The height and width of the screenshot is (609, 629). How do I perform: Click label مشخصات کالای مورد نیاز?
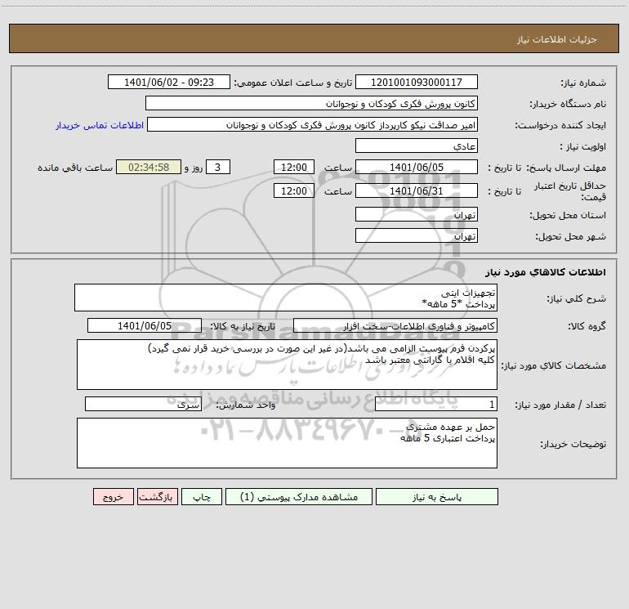(x=554, y=365)
